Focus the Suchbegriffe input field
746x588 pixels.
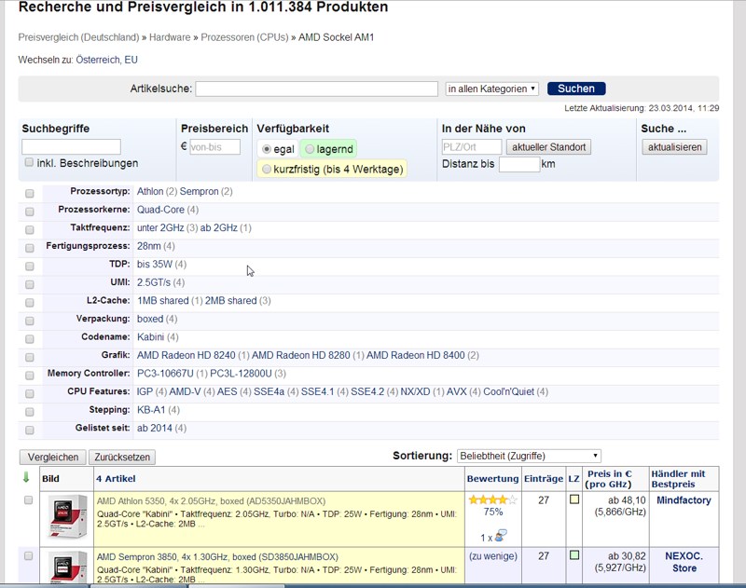coord(72,146)
